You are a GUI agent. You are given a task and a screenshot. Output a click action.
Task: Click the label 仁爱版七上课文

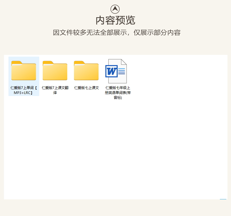[87, 88]
